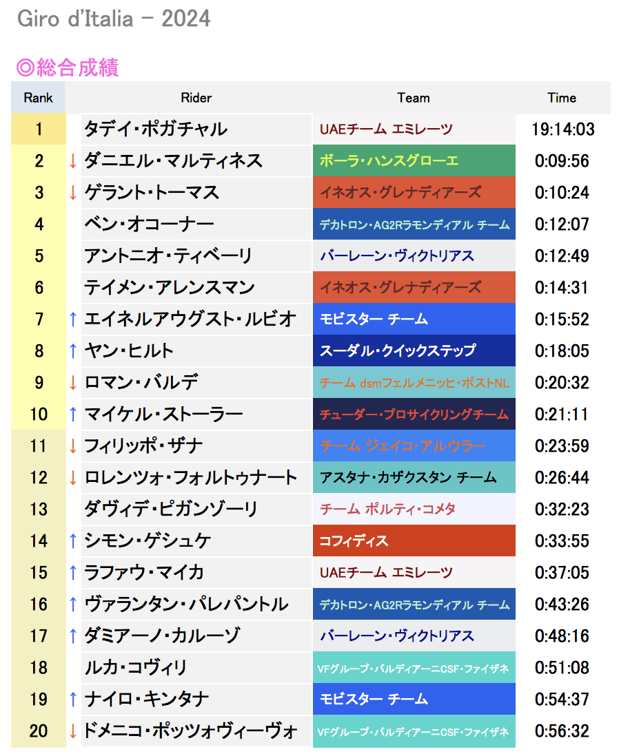Select rider name テイメン・アレンスマン
The image size is (619, 756).
[170, 288]
